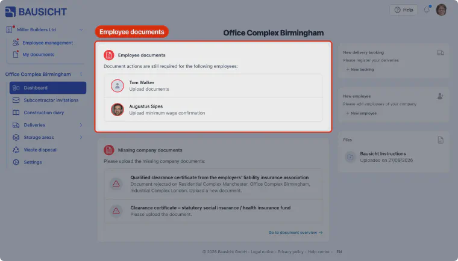Click the warning icon beside Qualified clearance certificate
This screenshot has height=261, width=458.
(x=116, y=184)
